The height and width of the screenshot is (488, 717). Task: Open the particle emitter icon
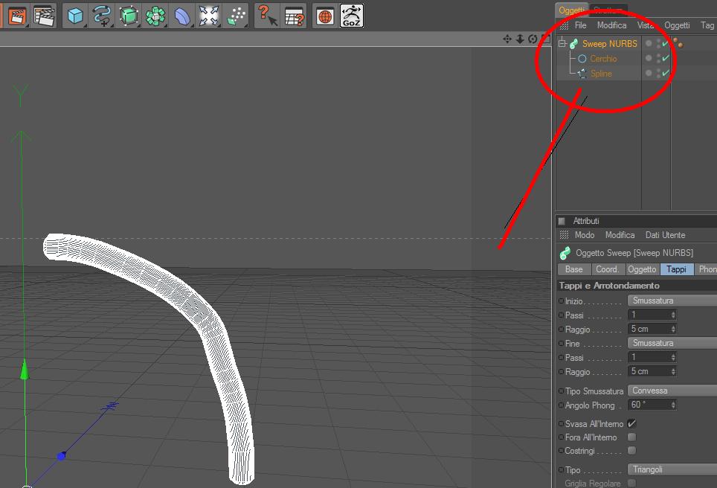[236, 16]
